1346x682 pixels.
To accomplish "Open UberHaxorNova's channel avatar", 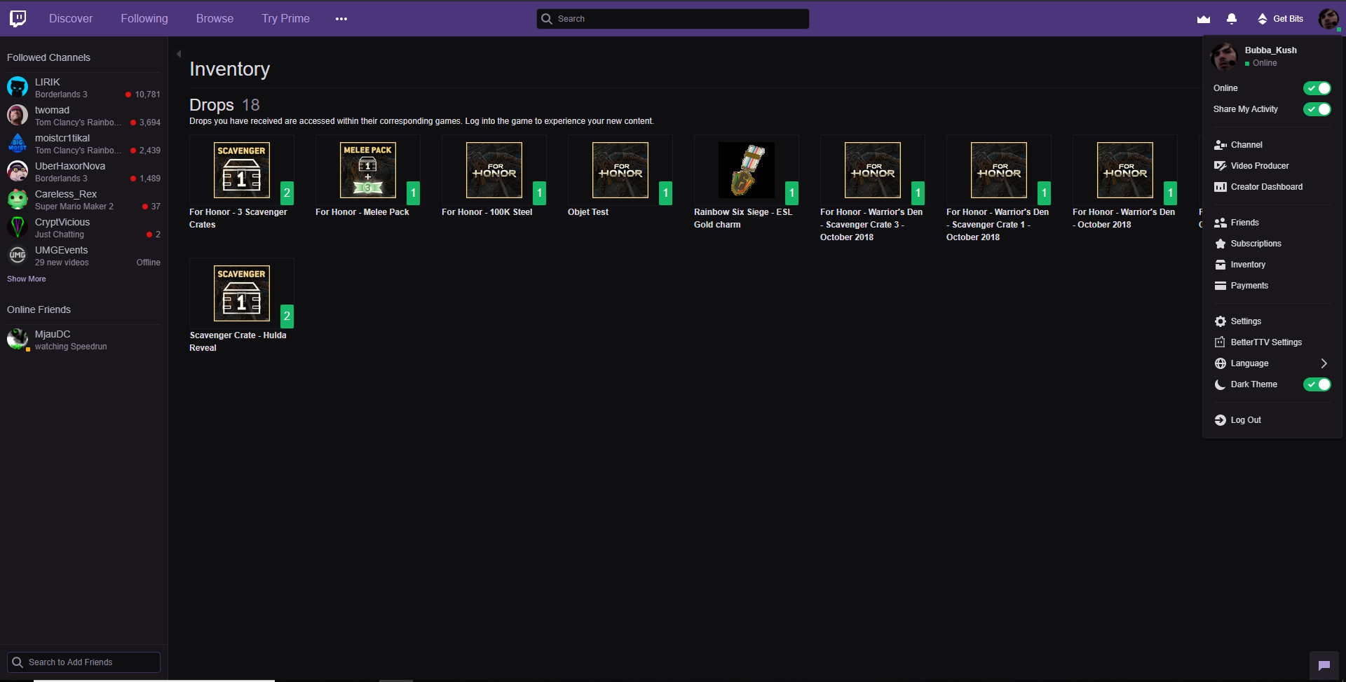I will [x=18, y=172].
